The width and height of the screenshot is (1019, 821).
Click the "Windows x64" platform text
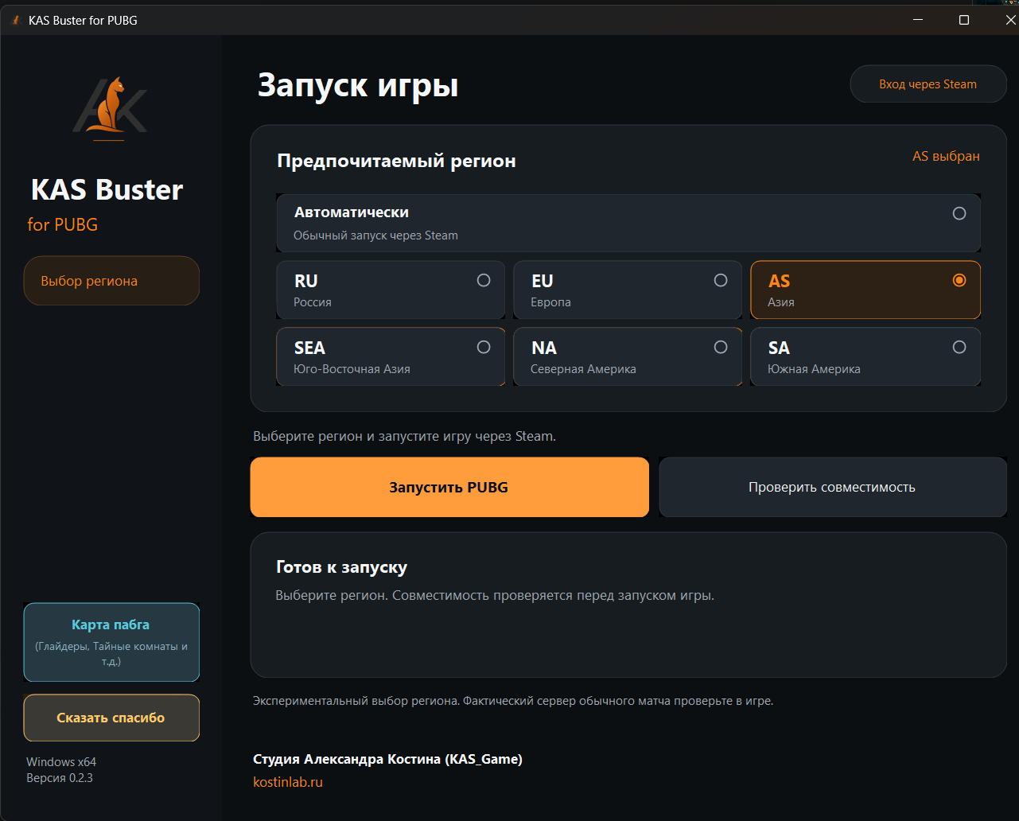(x=61, y=762)
